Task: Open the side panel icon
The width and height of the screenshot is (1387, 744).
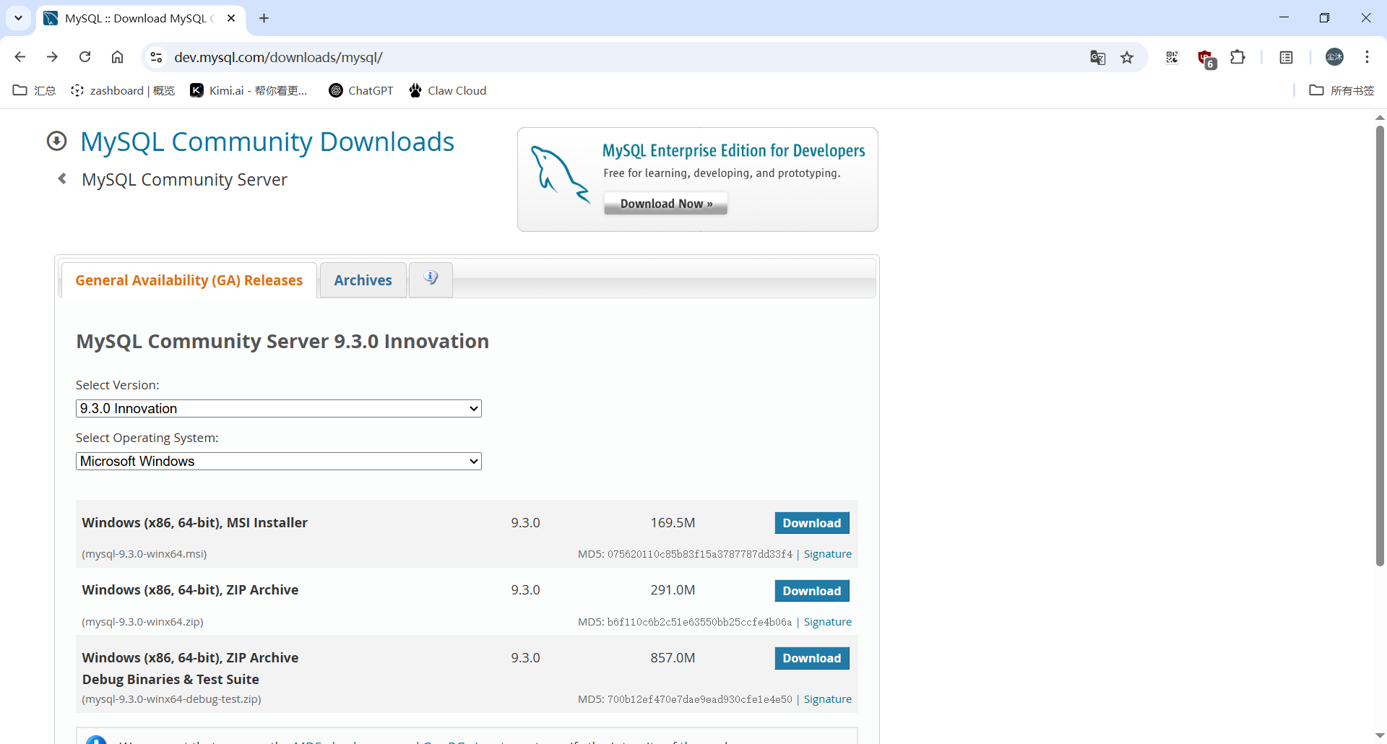Action: (x=1286, y=57)
